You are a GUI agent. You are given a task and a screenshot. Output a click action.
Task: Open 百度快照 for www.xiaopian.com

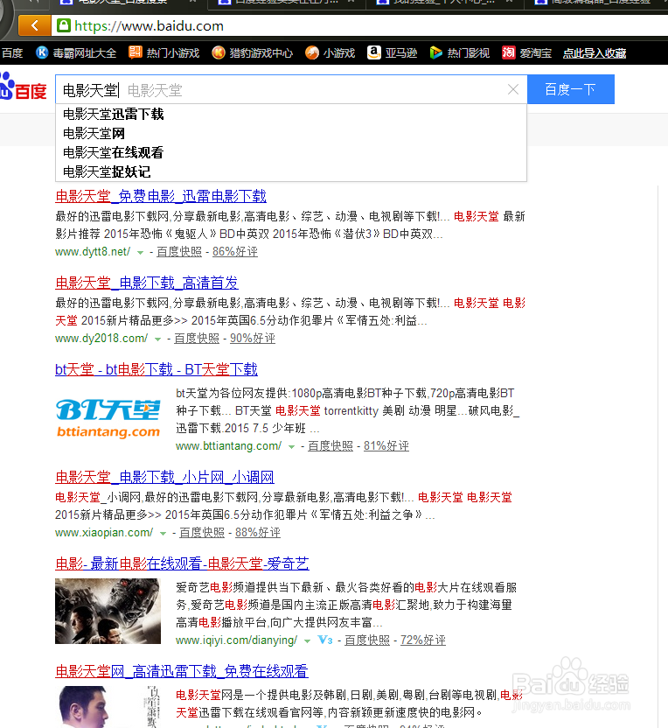(202, 533)
